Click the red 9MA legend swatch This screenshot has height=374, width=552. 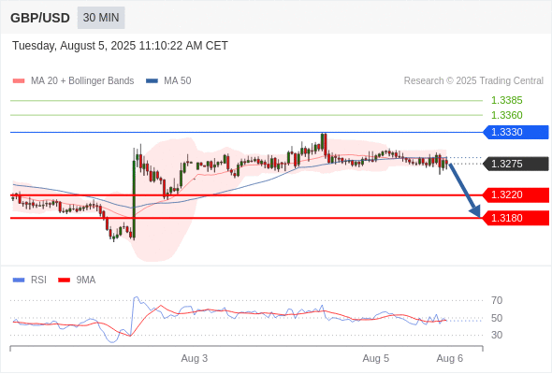click(x=64, y=280)
